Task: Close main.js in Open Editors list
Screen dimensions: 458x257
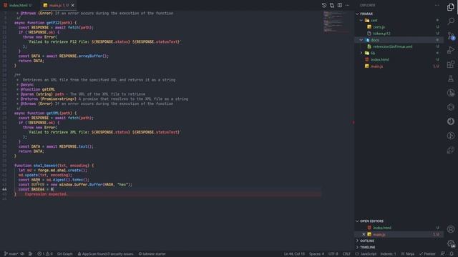Action: coord(364,234)
